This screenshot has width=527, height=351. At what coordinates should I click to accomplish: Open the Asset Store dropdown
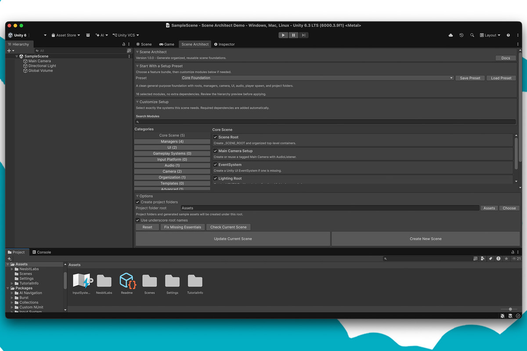[x=66, y=35]
